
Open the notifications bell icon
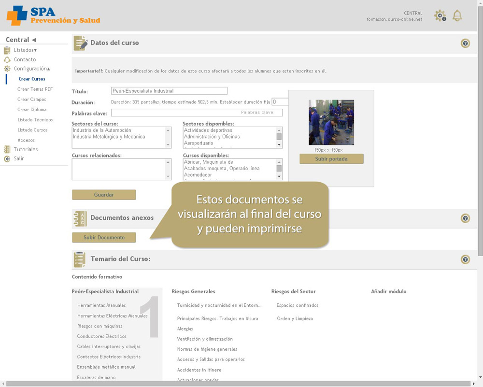coord(457,15)
